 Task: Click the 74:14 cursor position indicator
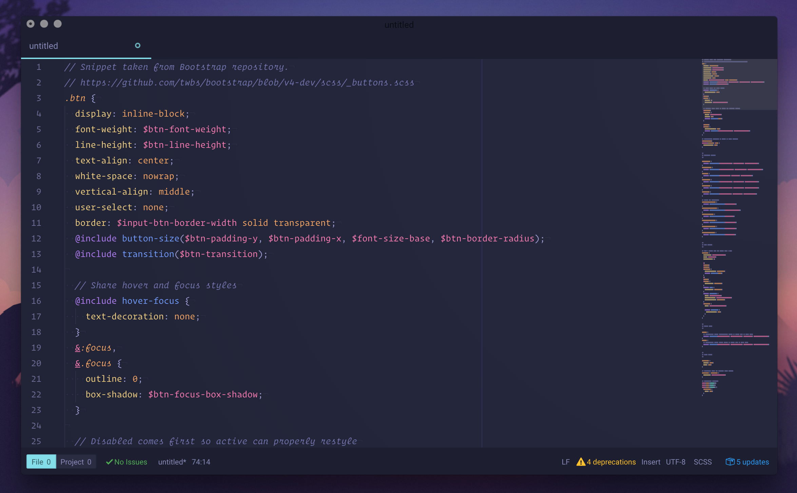pyautogui.click(x=201, y=462)
